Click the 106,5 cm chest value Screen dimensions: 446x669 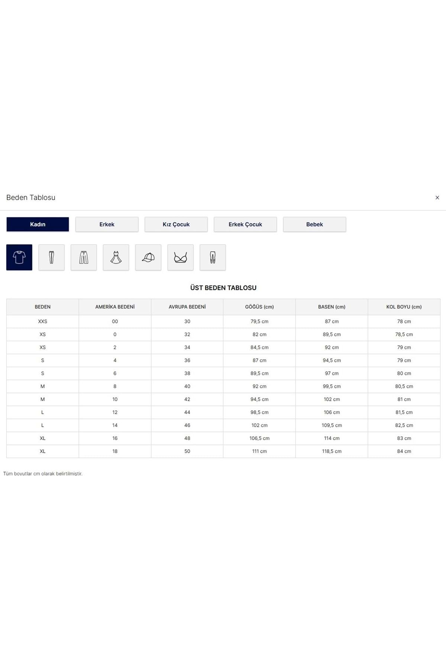click(259, 439)
